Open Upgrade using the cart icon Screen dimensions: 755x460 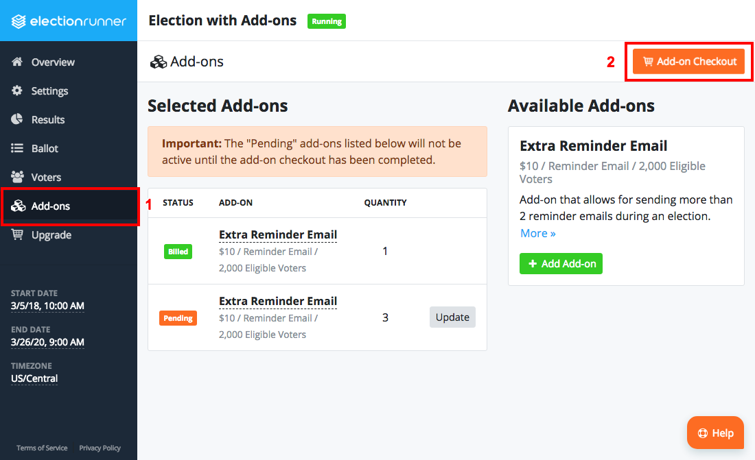coord(19,234)
